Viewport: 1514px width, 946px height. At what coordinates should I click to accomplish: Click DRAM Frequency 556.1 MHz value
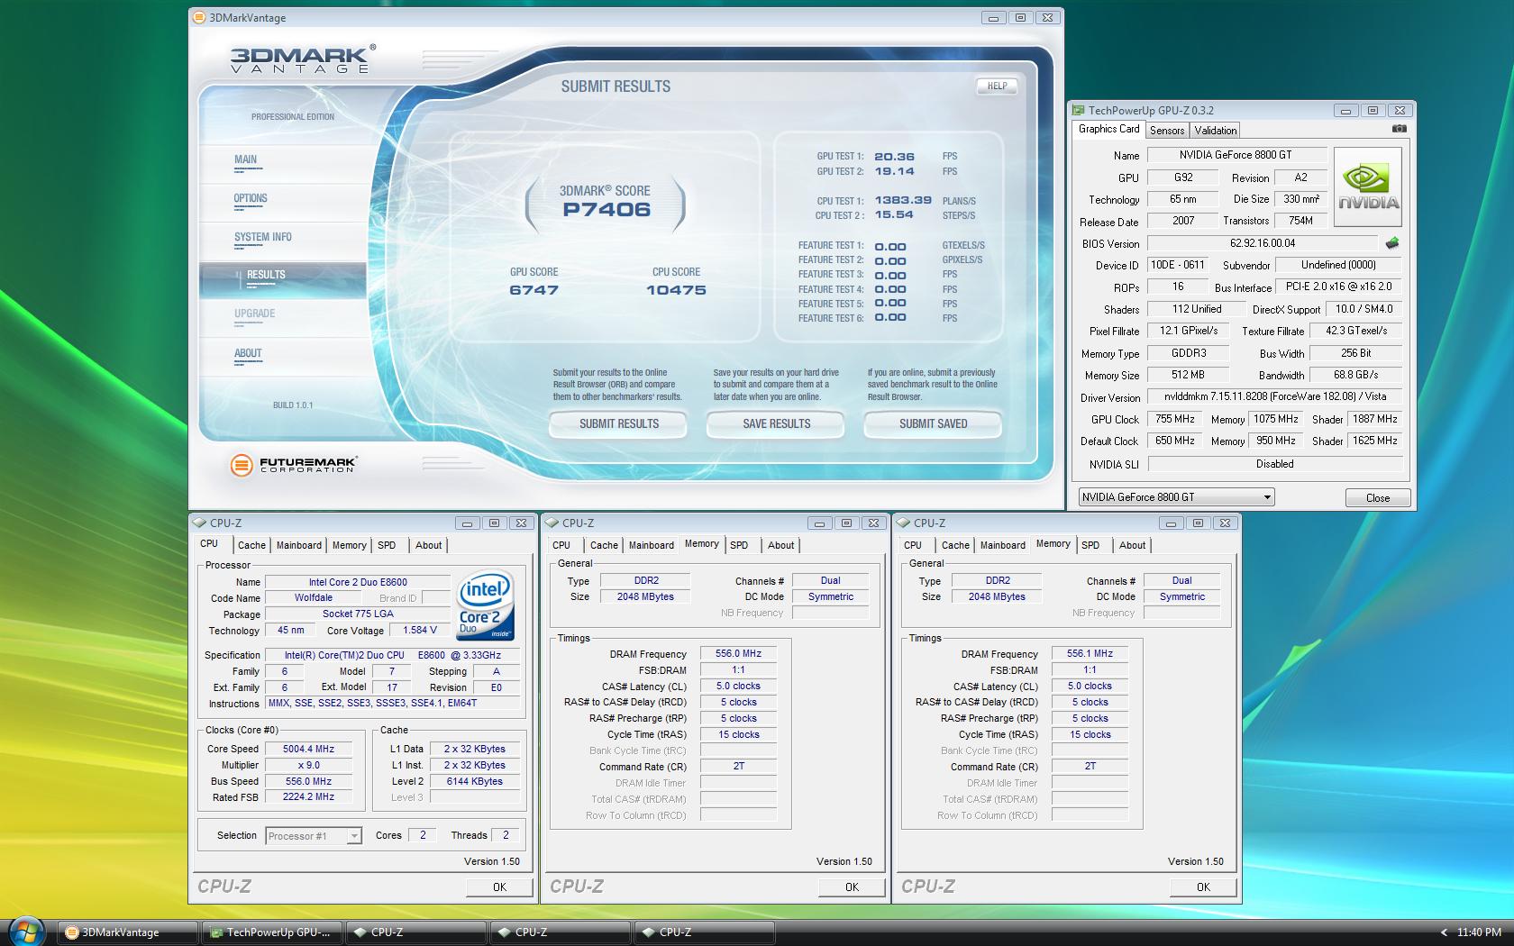[x=1090, y=654]
